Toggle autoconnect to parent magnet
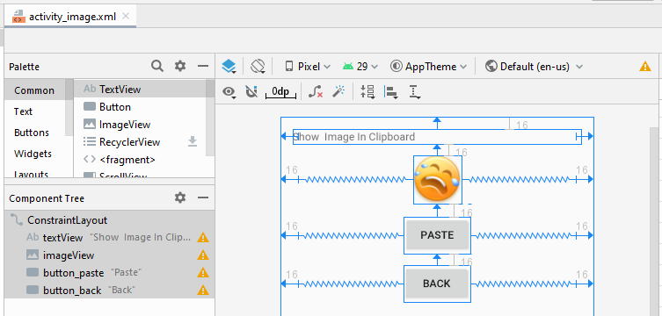662x316 pixels. tap(251, 91)
